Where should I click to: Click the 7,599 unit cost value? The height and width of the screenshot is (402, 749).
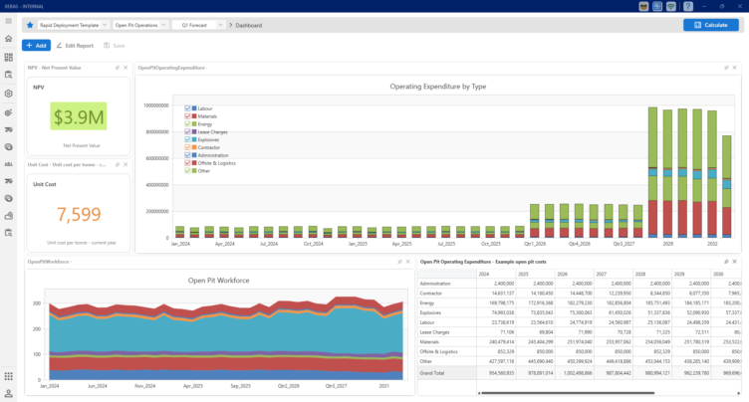(79, 214)
